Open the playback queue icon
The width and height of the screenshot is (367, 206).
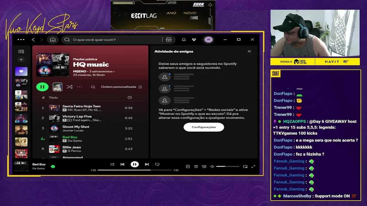coord(196,167)
